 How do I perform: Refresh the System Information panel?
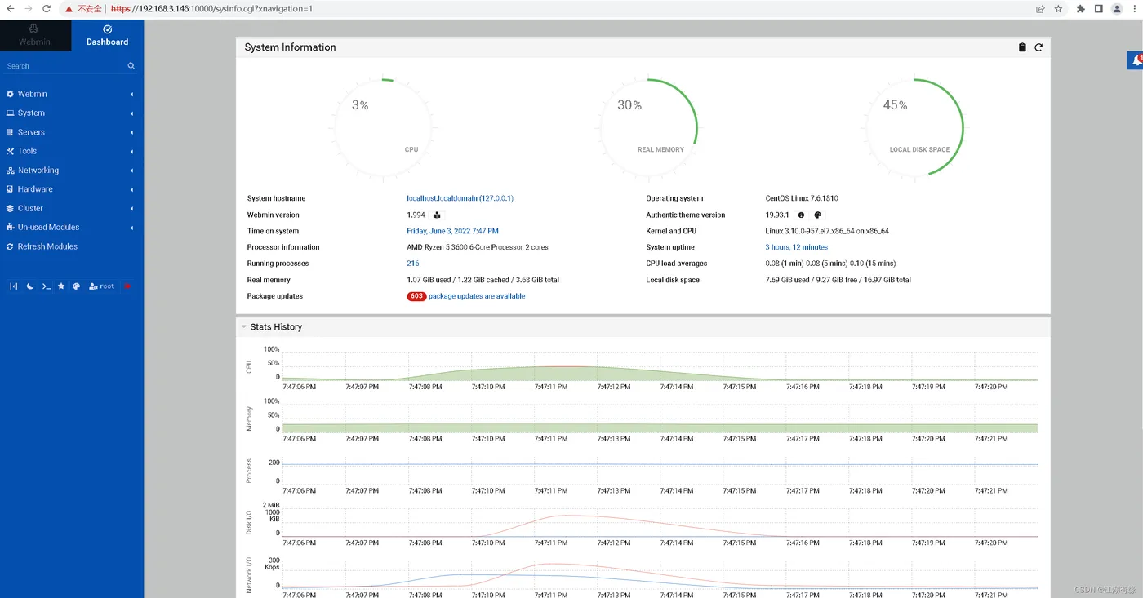tap(1038, 47)
